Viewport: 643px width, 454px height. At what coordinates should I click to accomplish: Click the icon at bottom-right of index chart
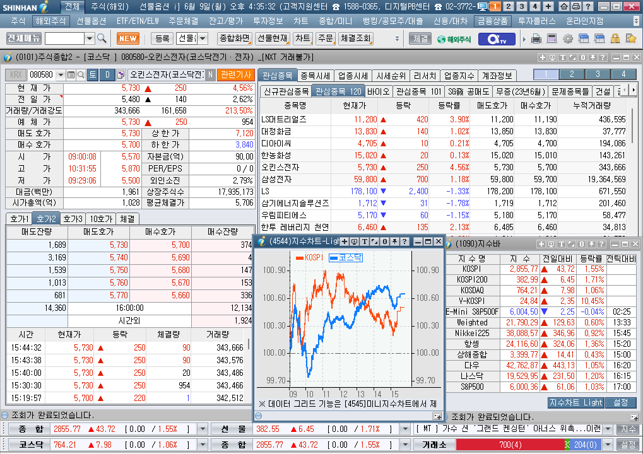tap(437, 416)
